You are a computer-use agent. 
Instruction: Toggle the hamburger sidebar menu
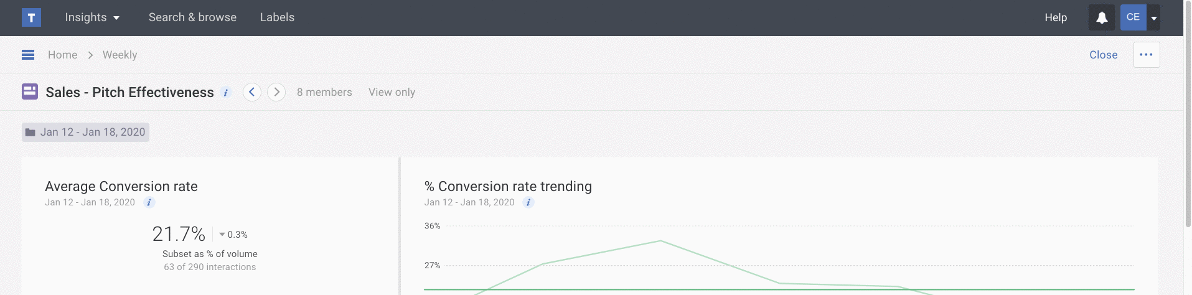tap(28, 55)
